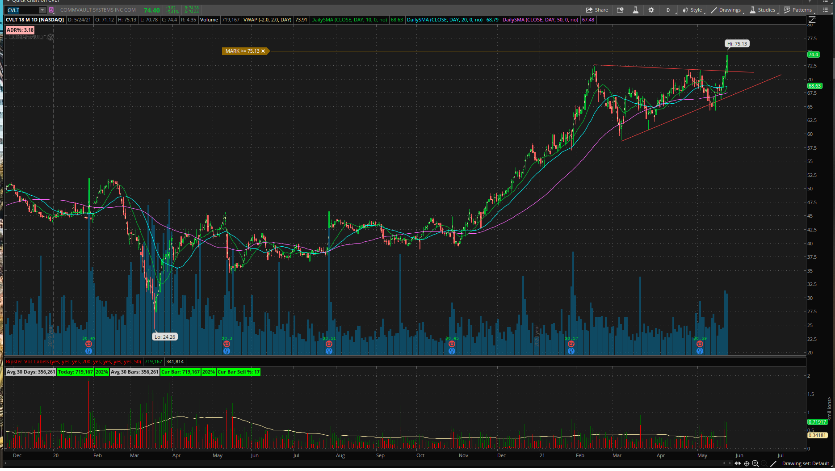Open the D timeframe dropdown
Image resolution: width=835 pixels, height=471 pixels.
(668, 10)
